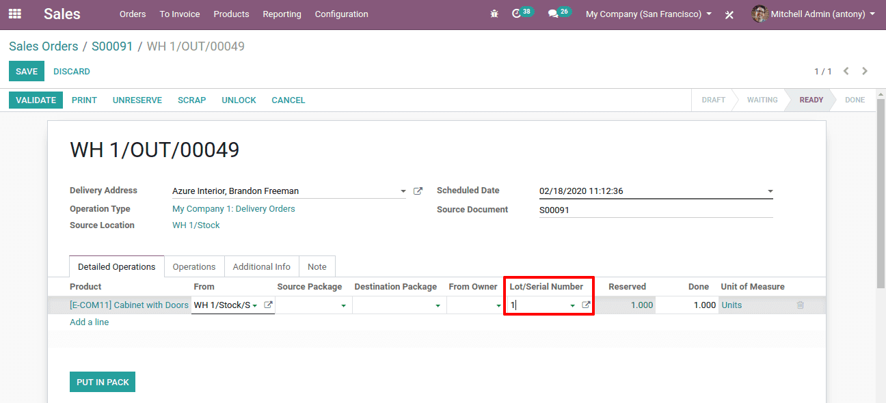
Task: Open external link for Delivery Address
Action: pyautogui.click(x=418, y=191)
